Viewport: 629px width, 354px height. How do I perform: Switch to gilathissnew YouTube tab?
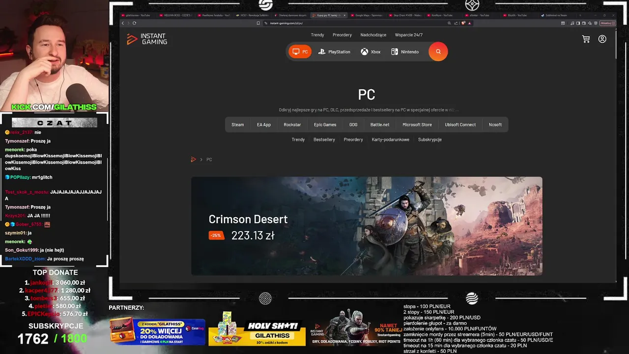(x=139, y=15)
